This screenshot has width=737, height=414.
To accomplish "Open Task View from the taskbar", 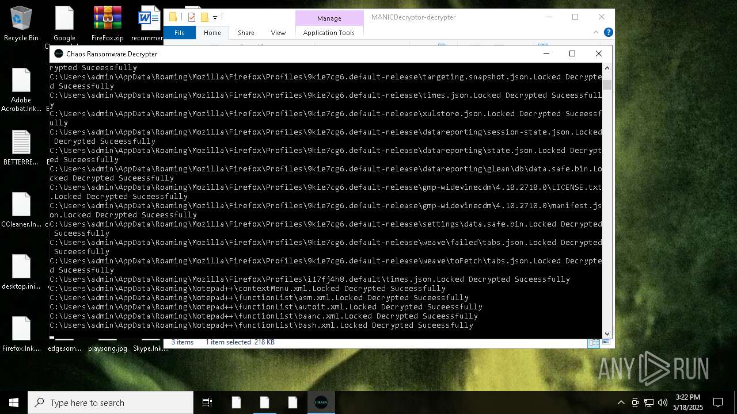I will click(x=207, y=402).
